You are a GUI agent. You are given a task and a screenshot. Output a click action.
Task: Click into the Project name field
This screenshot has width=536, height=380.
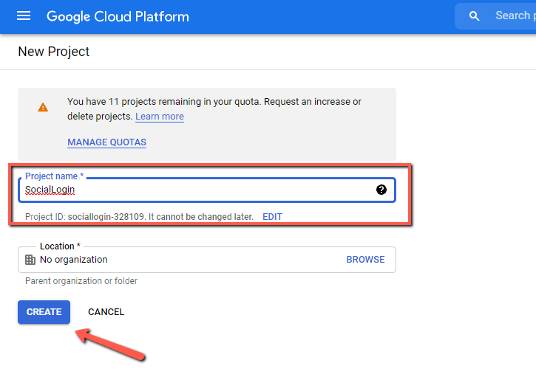point(207,190)
